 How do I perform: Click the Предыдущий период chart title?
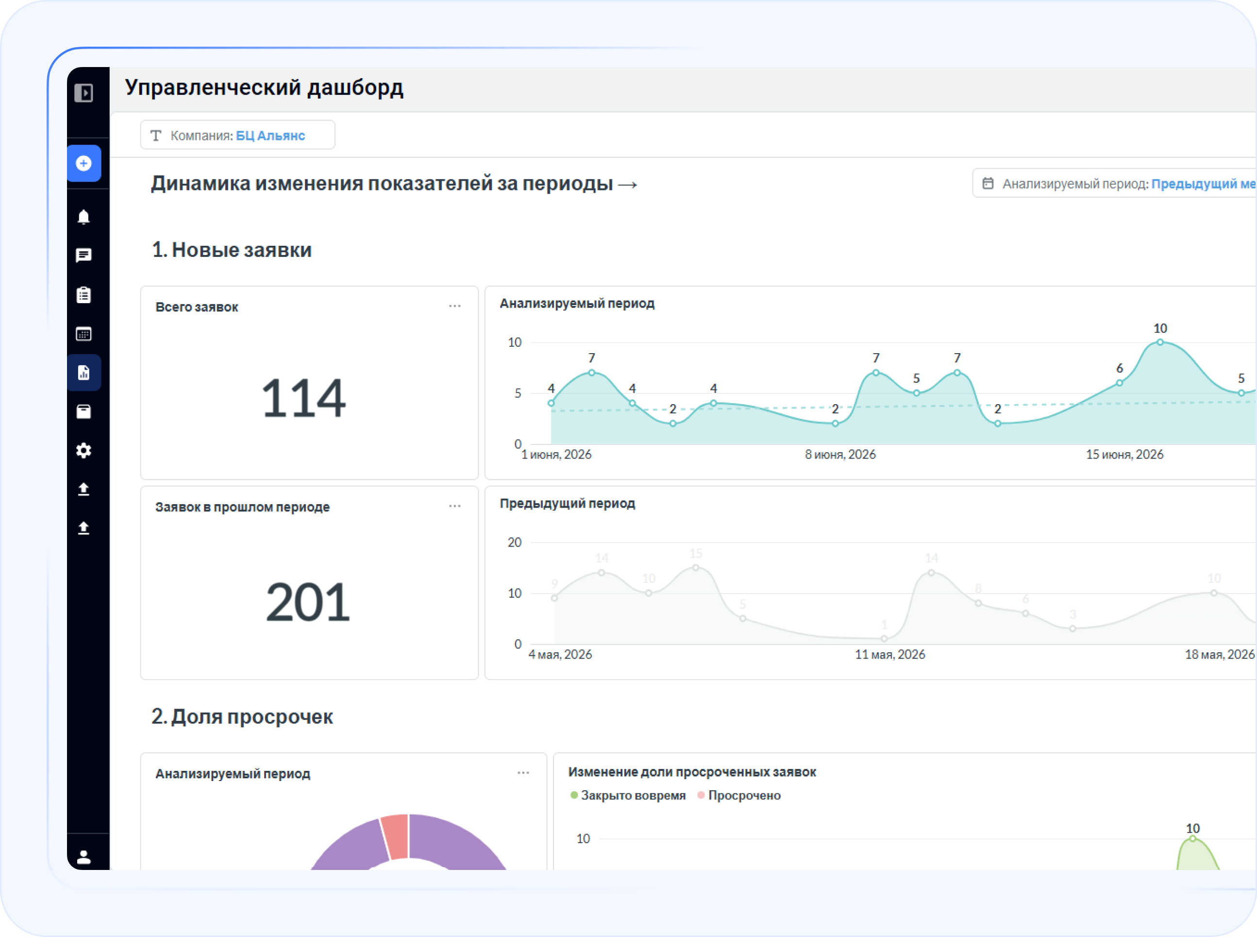pyautogui.click(x=567, y=503)
